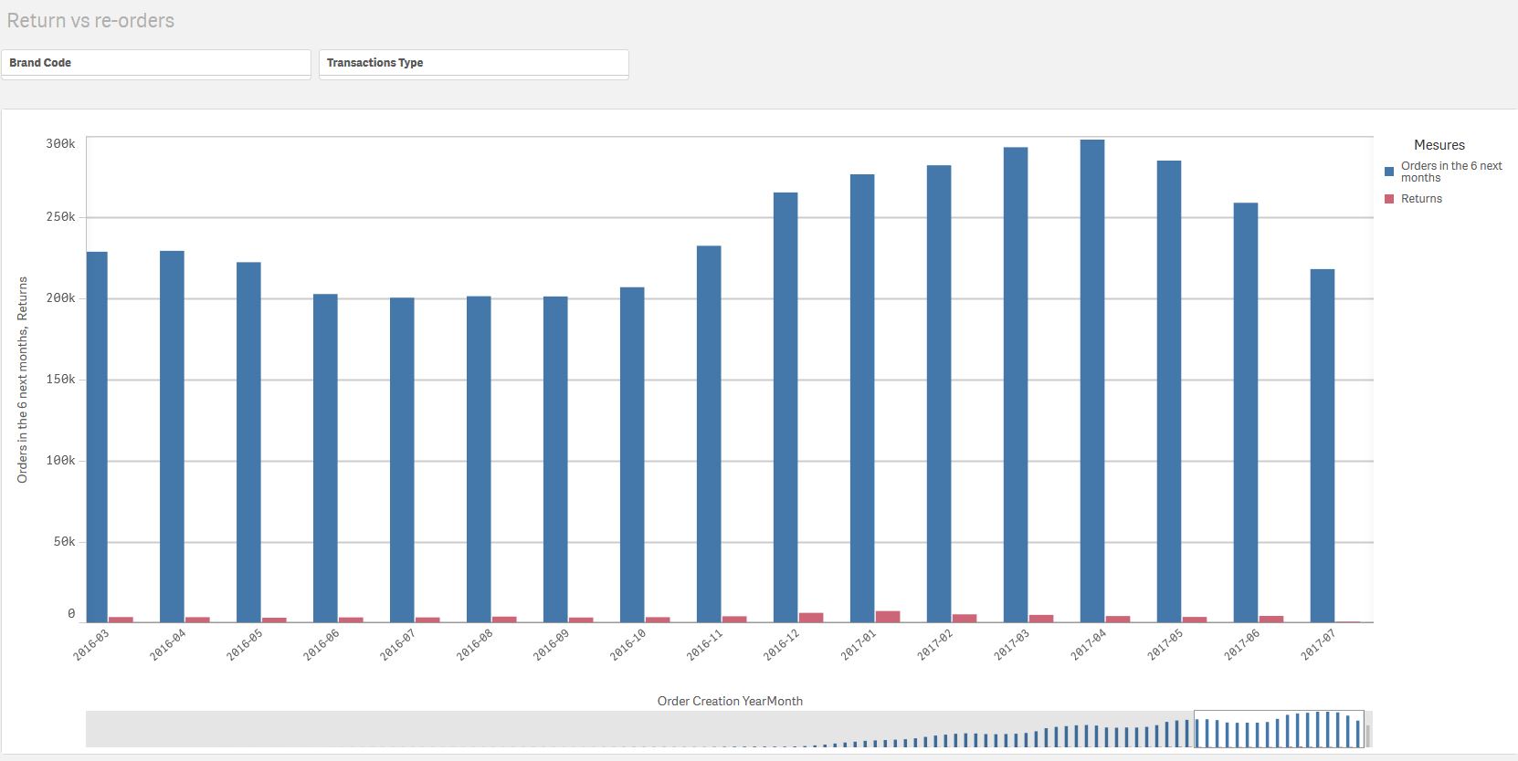Select the blue bar for 2016-10
This screenshot has height=761, width=1518.
tap(632, 454)
